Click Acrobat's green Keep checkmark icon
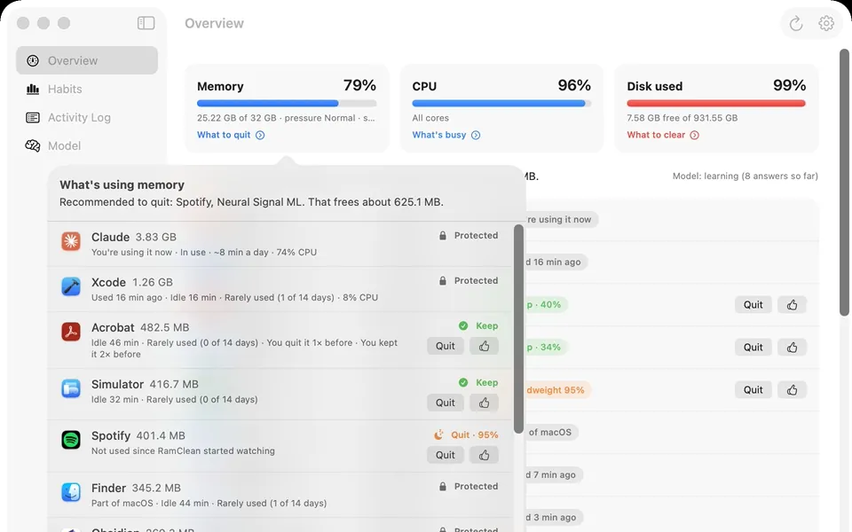The image size is (852, 532). tap(463, 325)
